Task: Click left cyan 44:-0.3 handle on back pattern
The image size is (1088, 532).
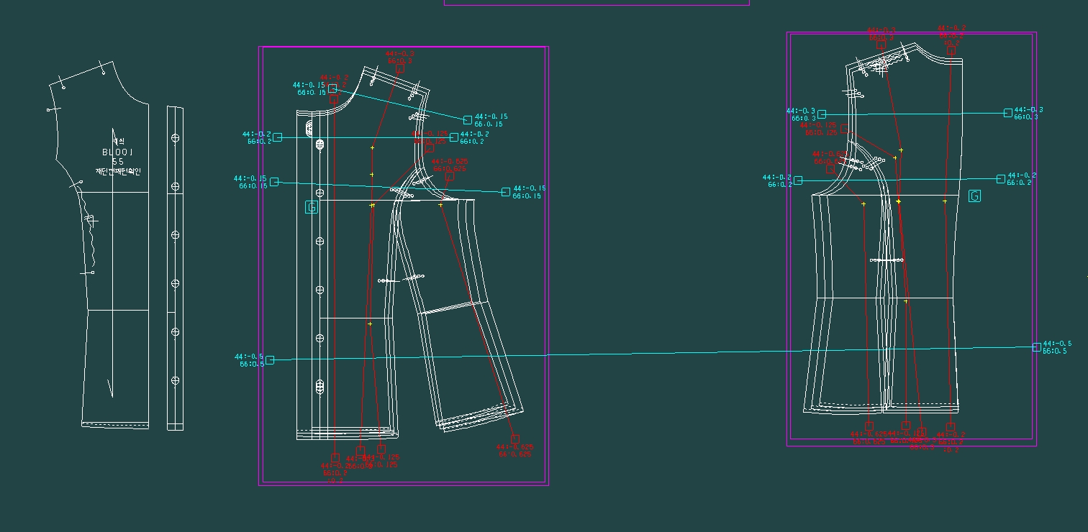Action: pyautogui.click(x=822, y=114)
